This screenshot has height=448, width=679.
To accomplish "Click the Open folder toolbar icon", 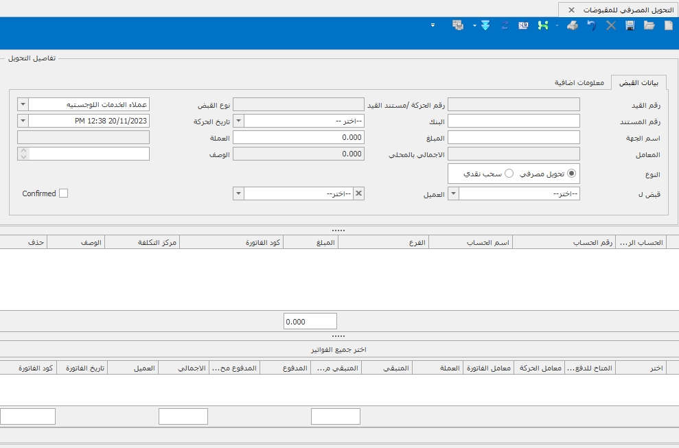I will (x=649, y=25).
